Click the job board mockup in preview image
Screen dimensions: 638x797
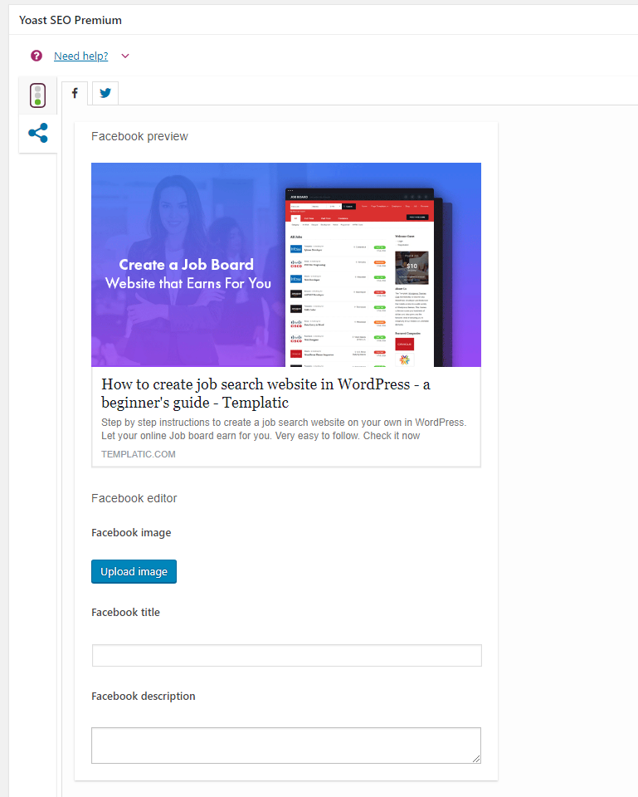pos(367,277)
